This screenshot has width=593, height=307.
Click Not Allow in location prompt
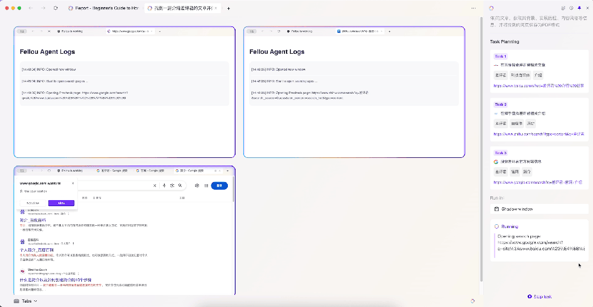click(33, 203)
